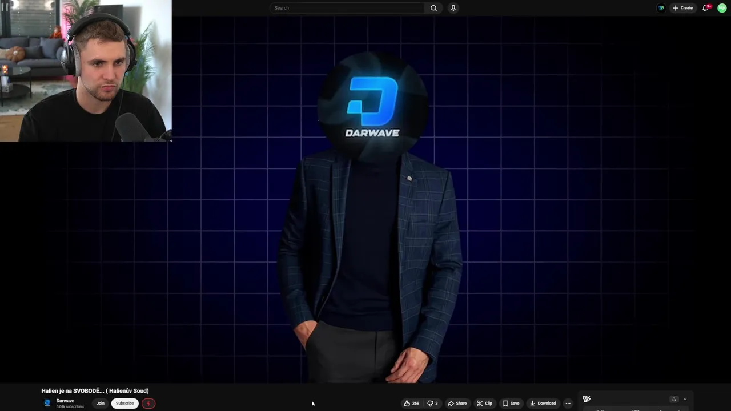Click the video title 'Halien je na SVOBODĚ...'

pos(95,391)
